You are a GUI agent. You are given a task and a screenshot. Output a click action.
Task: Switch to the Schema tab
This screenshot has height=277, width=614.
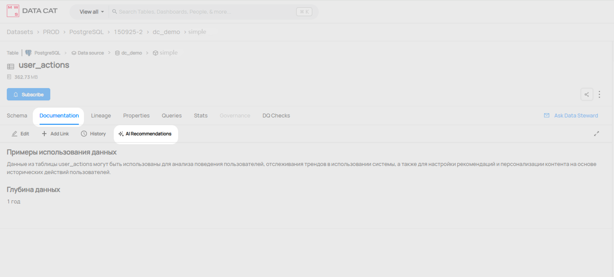[x=17, y=116]
